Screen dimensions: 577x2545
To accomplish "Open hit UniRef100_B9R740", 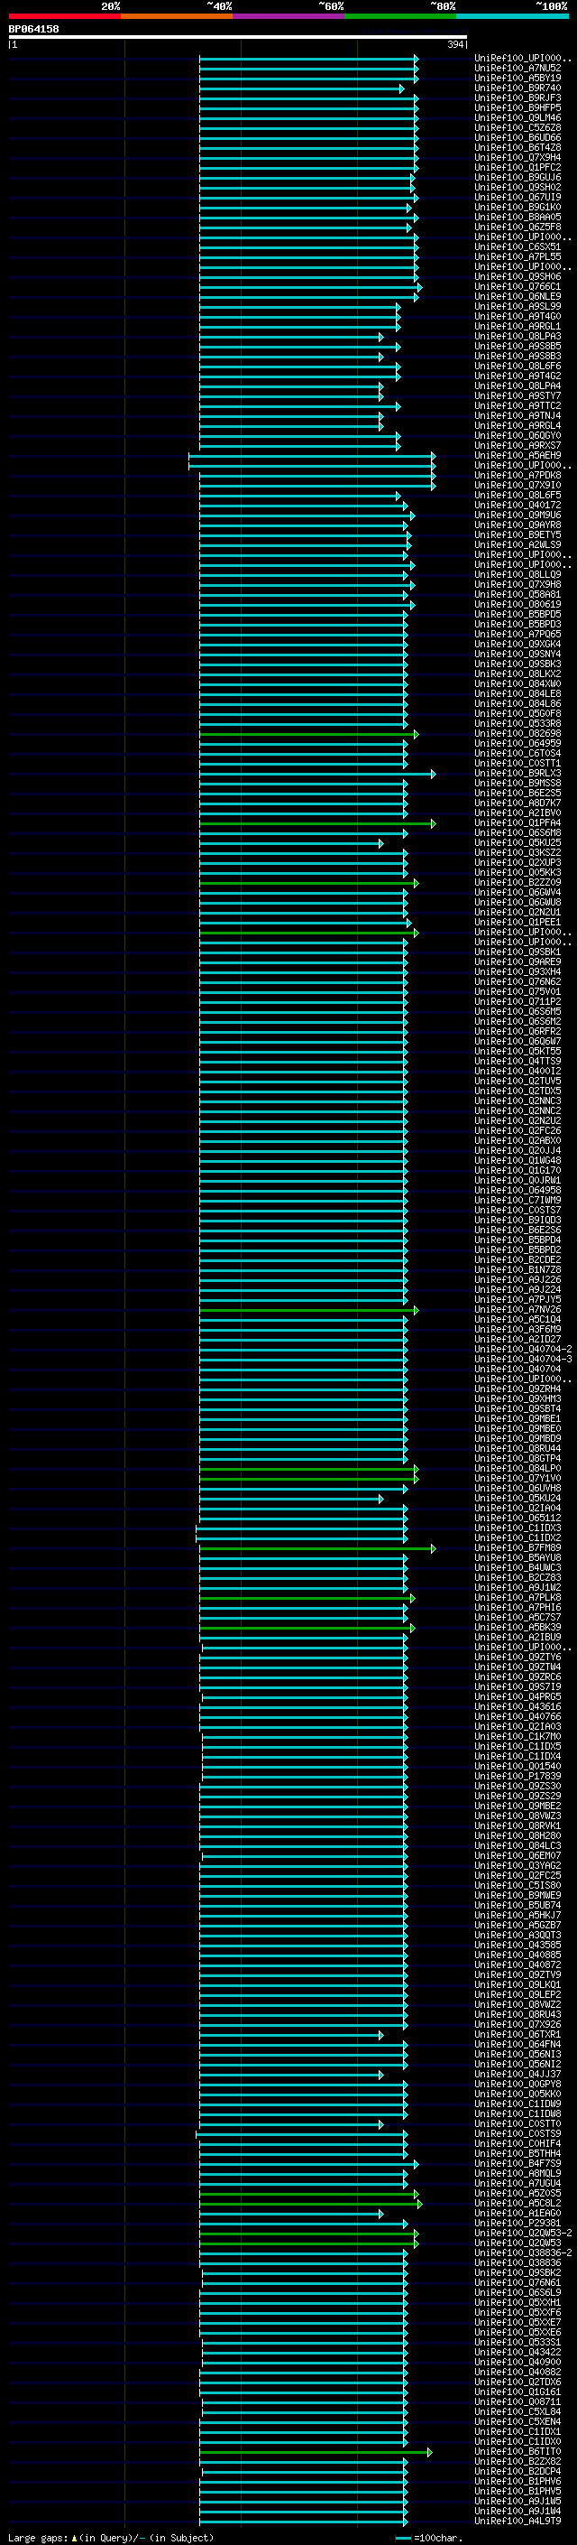I will [x=517, y=88].
